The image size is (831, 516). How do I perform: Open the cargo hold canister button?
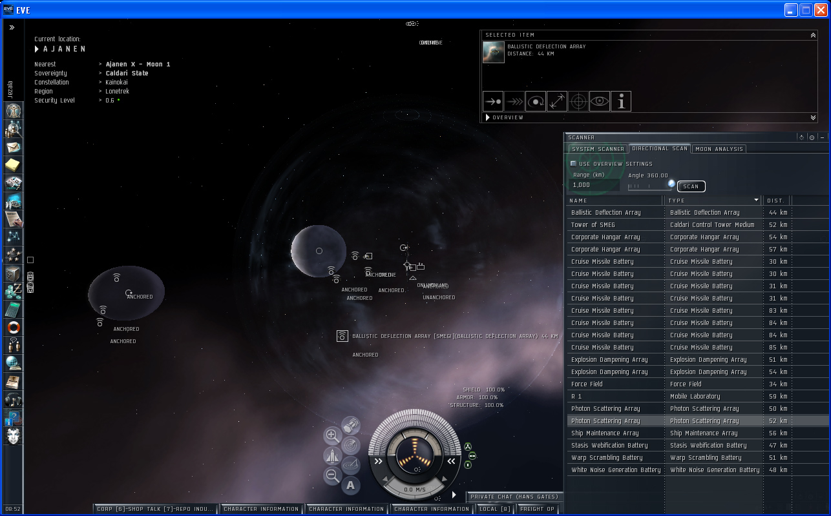351,425
